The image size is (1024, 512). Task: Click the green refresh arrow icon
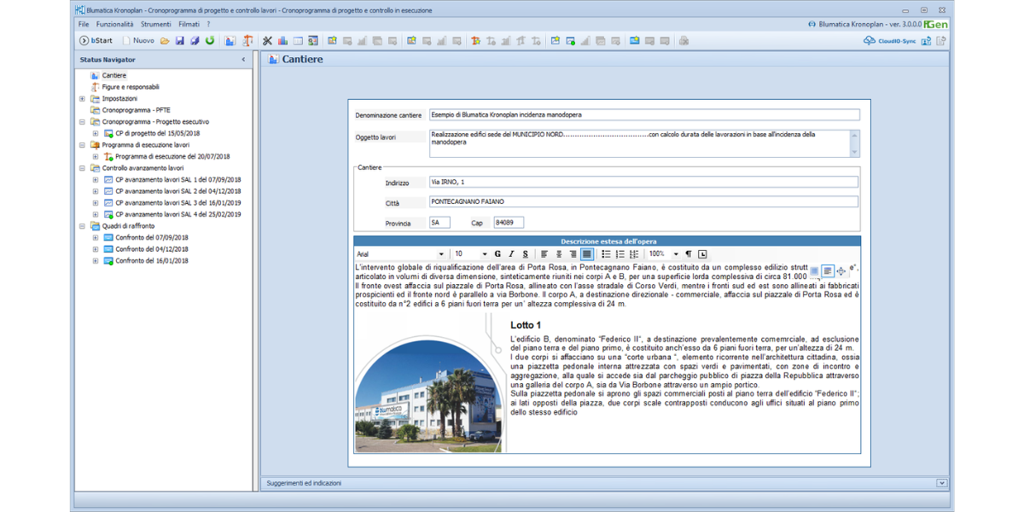[210, 40]
